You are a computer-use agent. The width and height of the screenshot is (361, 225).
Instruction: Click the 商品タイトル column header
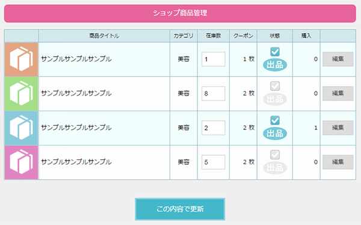pos(104,35)
